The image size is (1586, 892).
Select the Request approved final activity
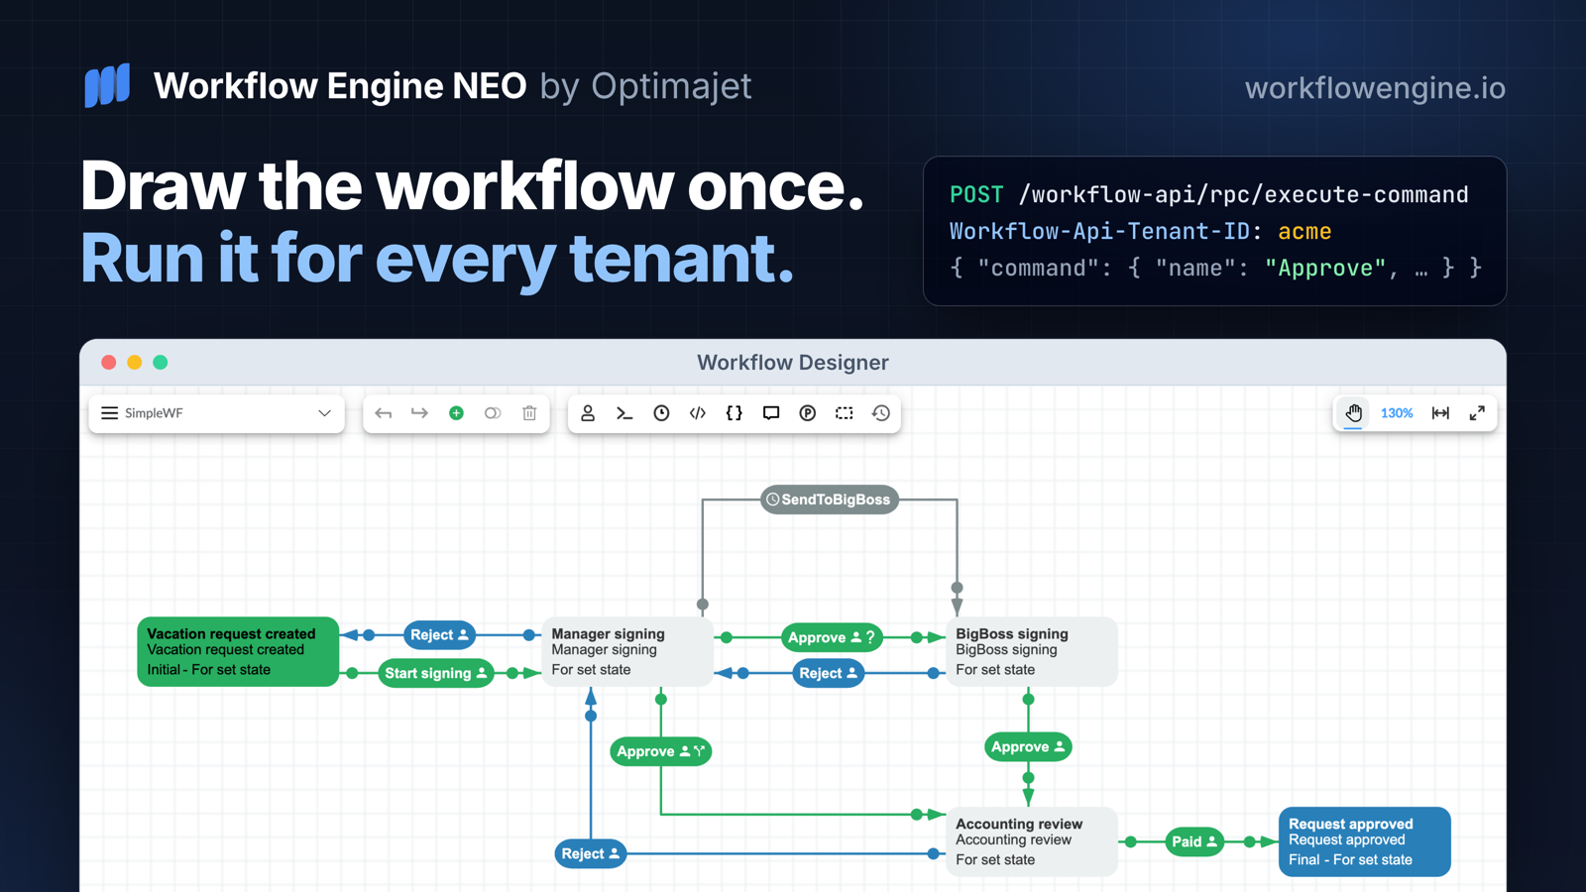click(1365, 841)
